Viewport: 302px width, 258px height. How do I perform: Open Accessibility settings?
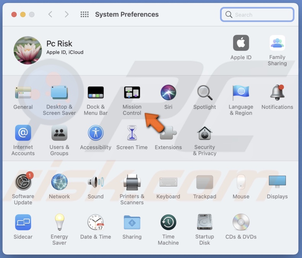(96, 133)
